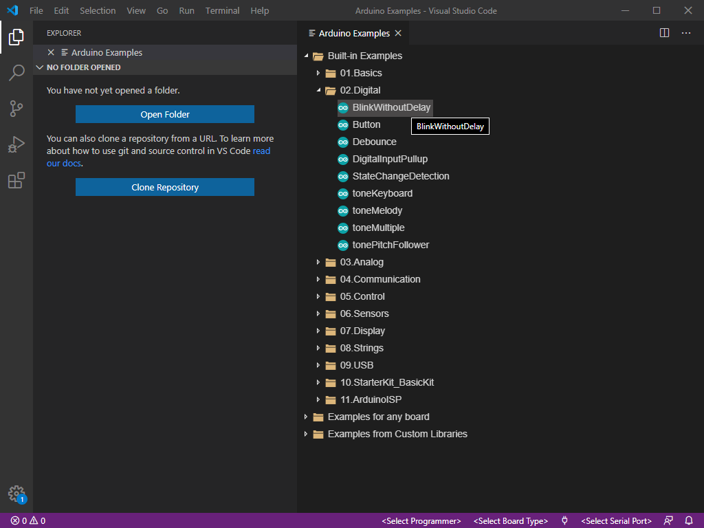Close Arduino Examples in open editors list
This screenshot has width=704, height=528.
(51, 52)
